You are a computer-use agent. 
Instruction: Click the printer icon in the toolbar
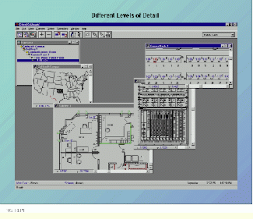pos(108,35)
